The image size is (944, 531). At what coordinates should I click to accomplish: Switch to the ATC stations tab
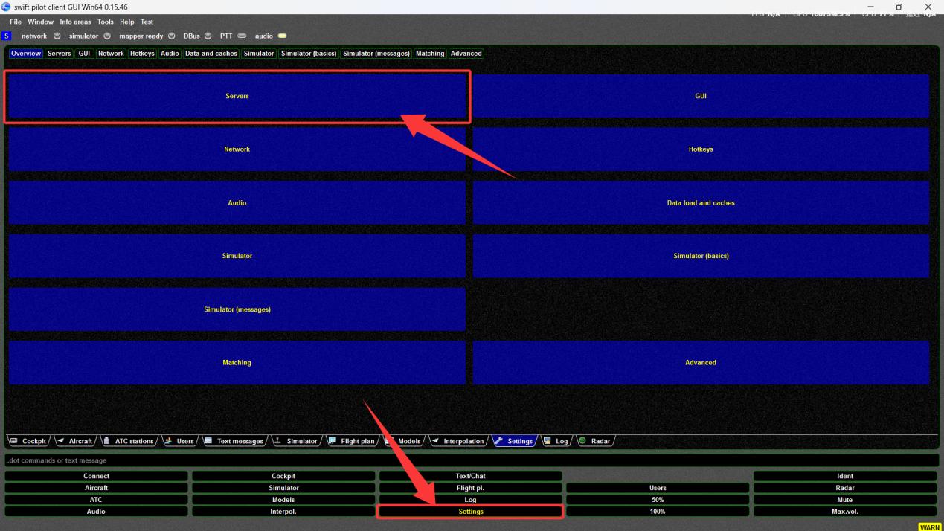pyautogui.click(x=128, y=441)
